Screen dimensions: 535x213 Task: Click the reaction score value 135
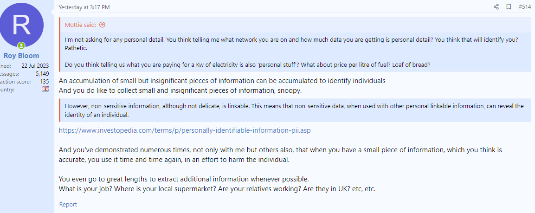pos(44,81)
